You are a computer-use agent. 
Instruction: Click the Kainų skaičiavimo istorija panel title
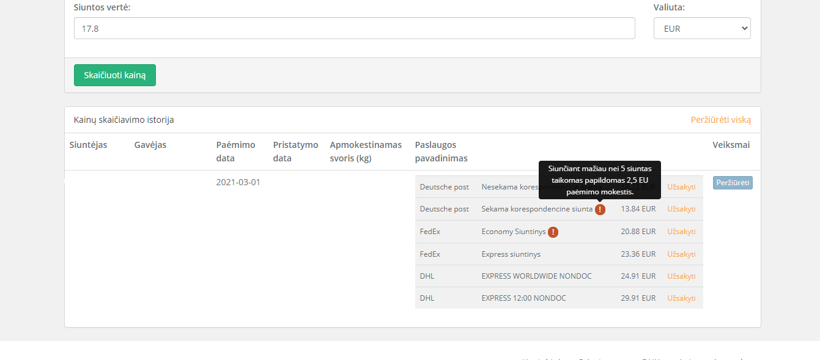pyautogui.click(x=124, y=120)
